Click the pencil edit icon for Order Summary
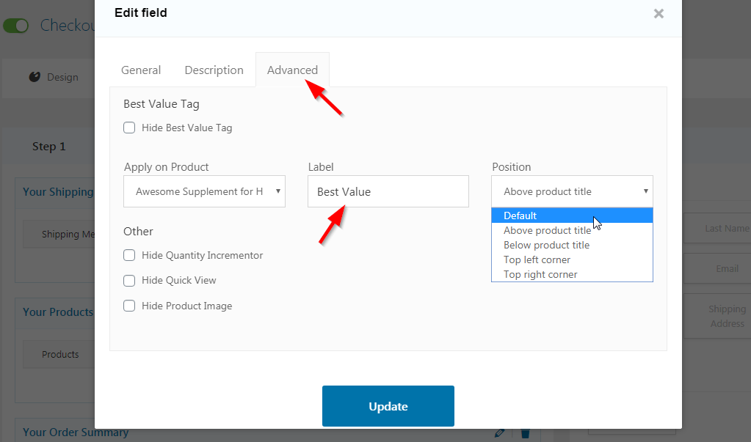Image resolution: width=751 pixels, height=442 pixels. tap(500, 433)
